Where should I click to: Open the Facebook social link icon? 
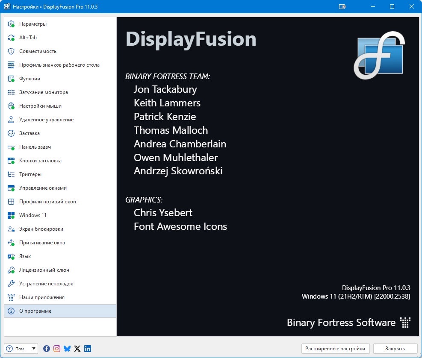point(47,349)
